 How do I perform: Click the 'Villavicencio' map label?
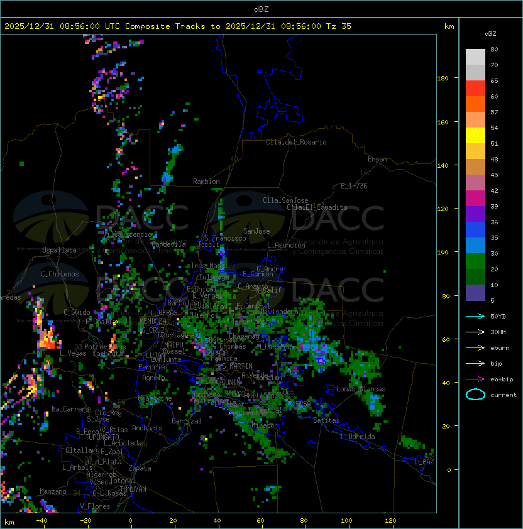point(128,234)
